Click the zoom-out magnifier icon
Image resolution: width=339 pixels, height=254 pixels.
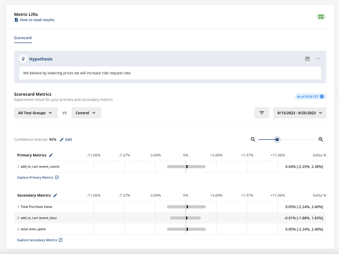253,139
